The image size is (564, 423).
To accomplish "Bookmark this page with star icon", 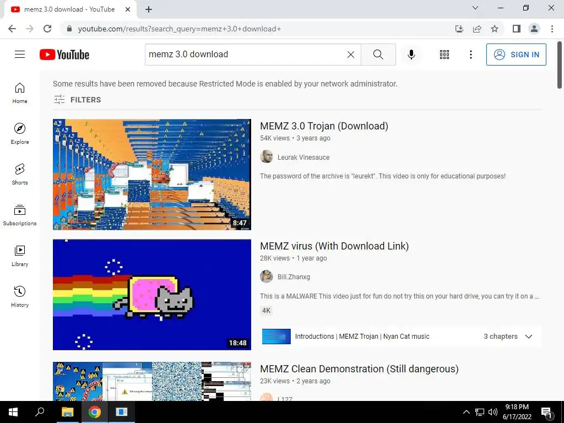I will pos(495,29).
